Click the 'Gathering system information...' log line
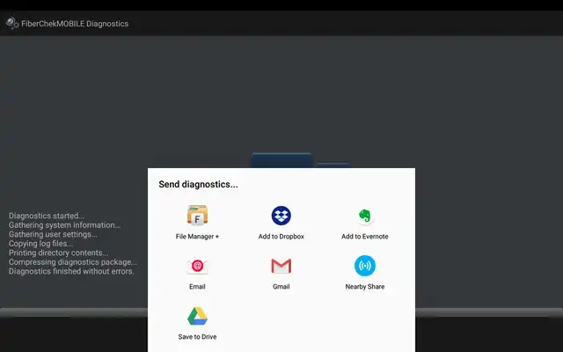The height and width of the screenshot is (352, 563). 64,225
